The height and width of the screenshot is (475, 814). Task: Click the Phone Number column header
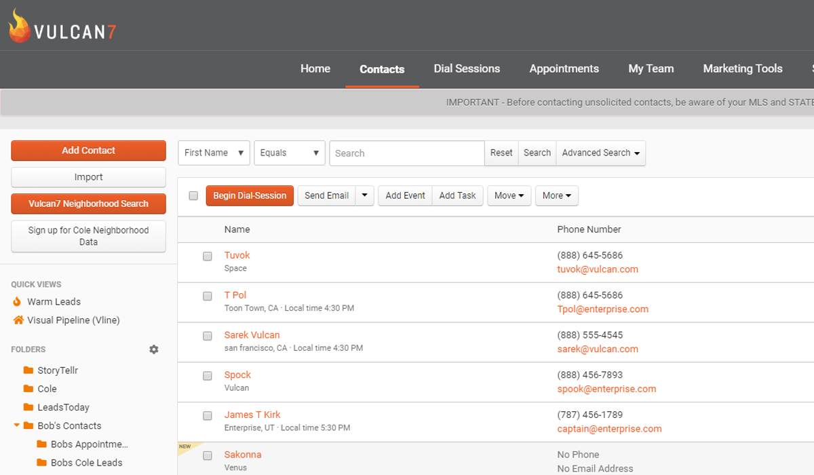[589, 229]
